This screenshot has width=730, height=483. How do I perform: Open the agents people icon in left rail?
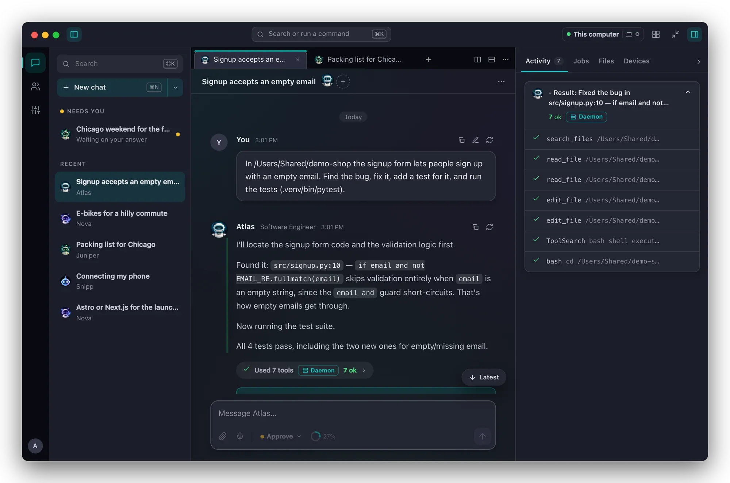point(35,86)
